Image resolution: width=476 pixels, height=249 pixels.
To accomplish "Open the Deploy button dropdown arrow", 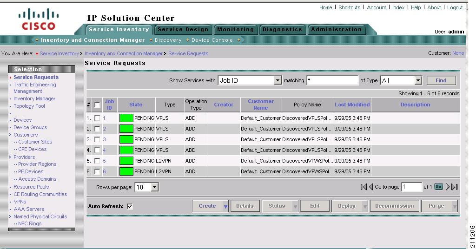I will click(x=365, y=206).
